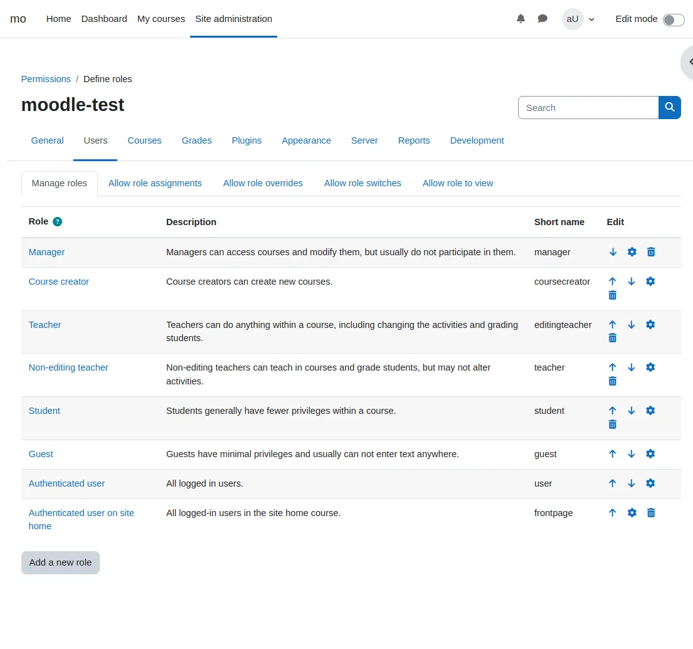Open help for the Role column
The height and width of the screenshot is (649, 693).
(58, 221)
